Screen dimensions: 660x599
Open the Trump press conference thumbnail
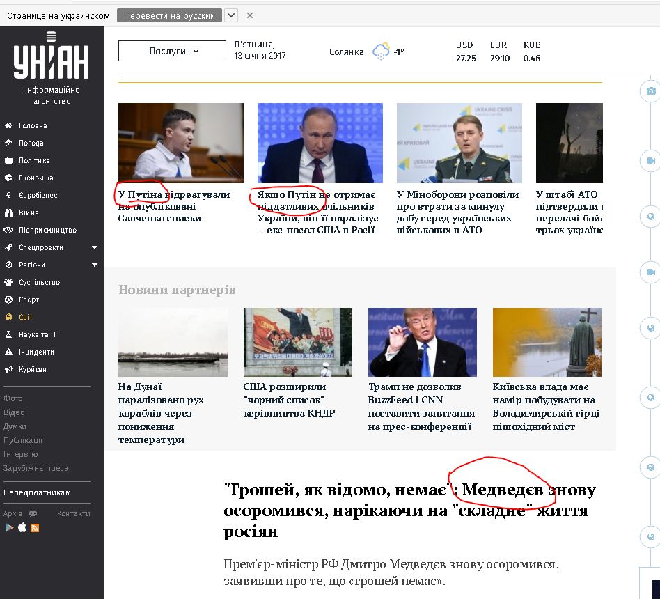coord(422,342)
